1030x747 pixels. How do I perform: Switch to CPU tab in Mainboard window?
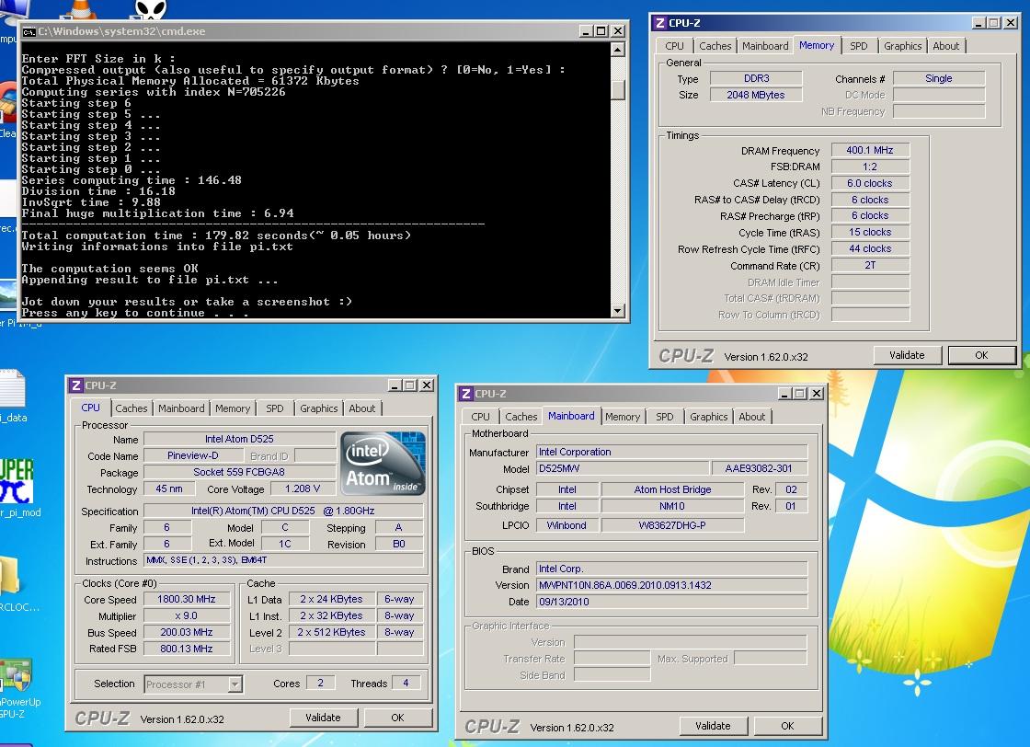click(x=480, y=417)
